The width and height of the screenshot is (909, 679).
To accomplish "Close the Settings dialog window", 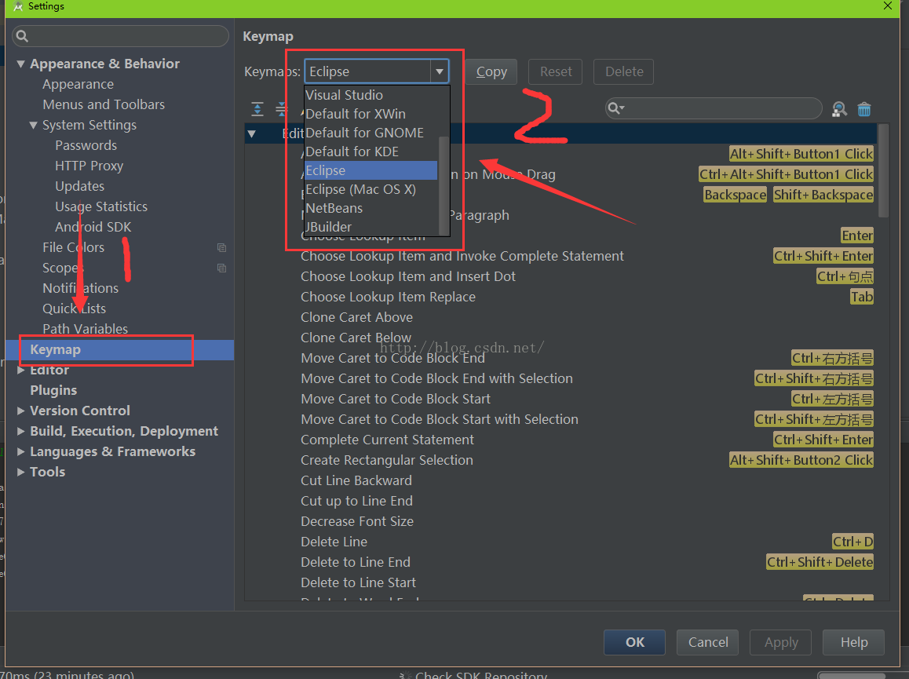I will (888, 5).
